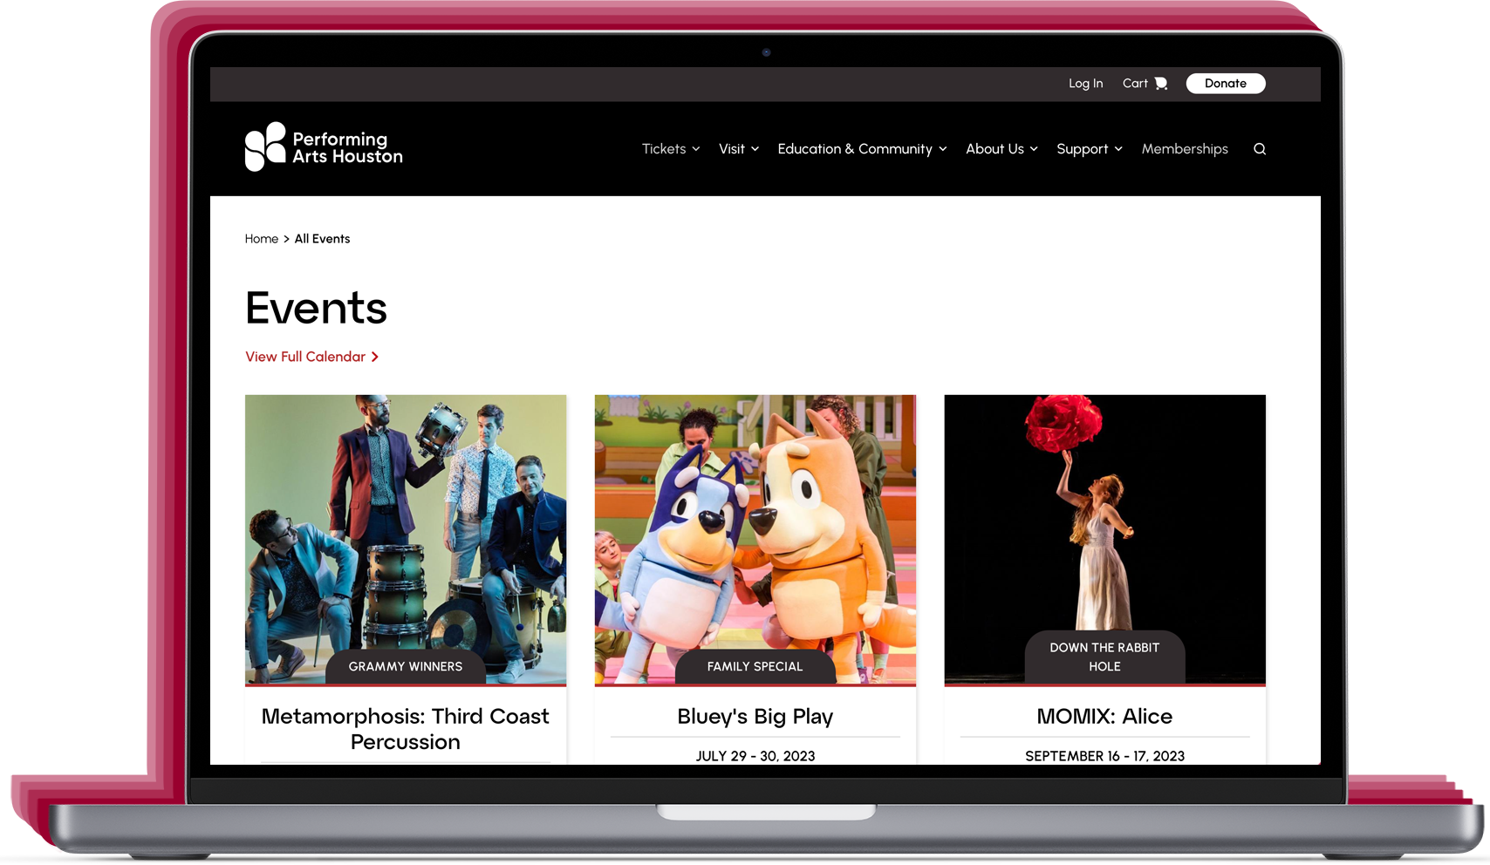Viewport: 1490px width, 865px height.
Task: Open View Full Calendar link
Action: (x=311, y=357)
